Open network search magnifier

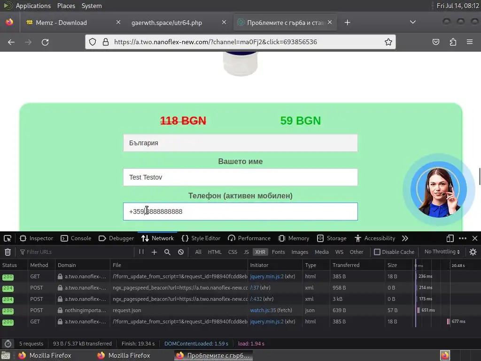pos(167,252)
